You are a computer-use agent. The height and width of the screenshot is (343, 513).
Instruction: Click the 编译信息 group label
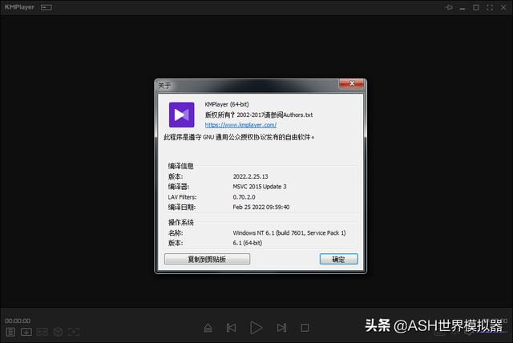click(180, 166)
